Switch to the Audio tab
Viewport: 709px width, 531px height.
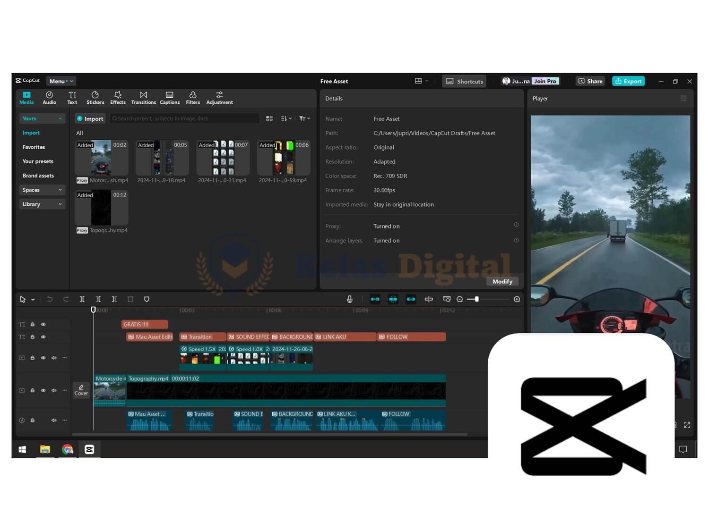pyautogui.click(x=49, y=98)
